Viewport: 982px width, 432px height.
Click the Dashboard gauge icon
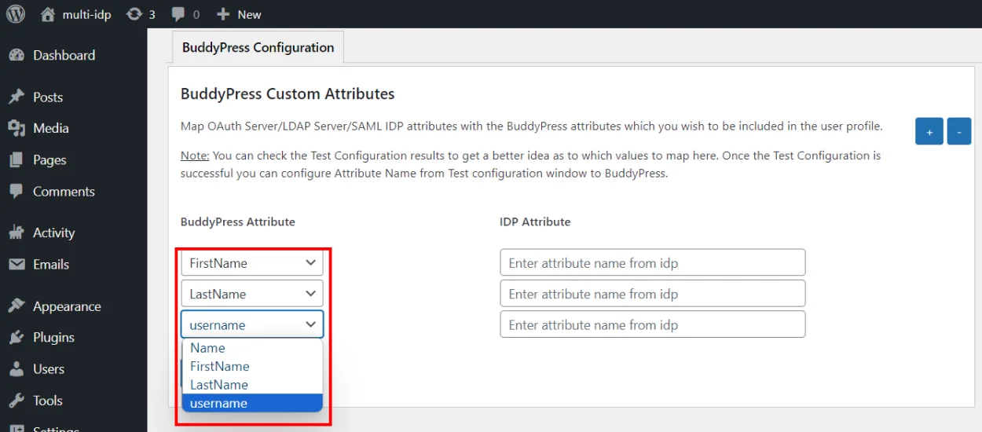pyautogui.click(x=16, y=55)
